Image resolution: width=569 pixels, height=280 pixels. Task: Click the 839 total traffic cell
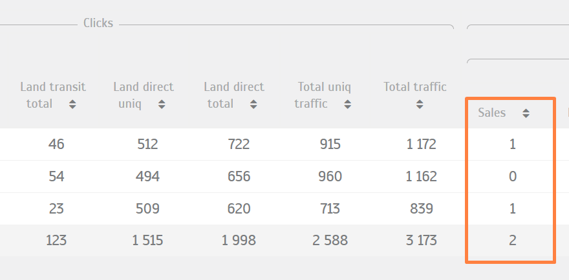coord(422,208)
